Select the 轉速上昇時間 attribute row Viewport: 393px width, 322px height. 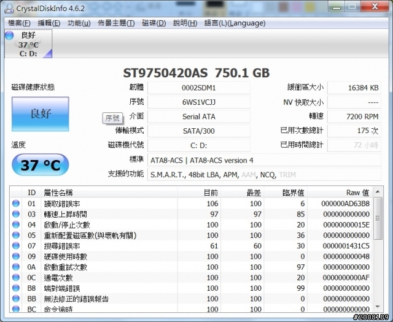click(192, 214)
